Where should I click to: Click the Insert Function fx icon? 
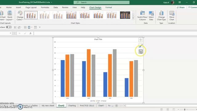30,33
